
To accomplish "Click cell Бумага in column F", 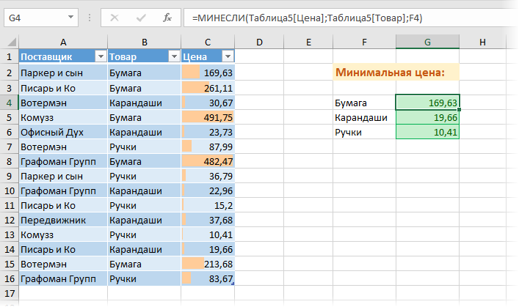I will (364, 103).
